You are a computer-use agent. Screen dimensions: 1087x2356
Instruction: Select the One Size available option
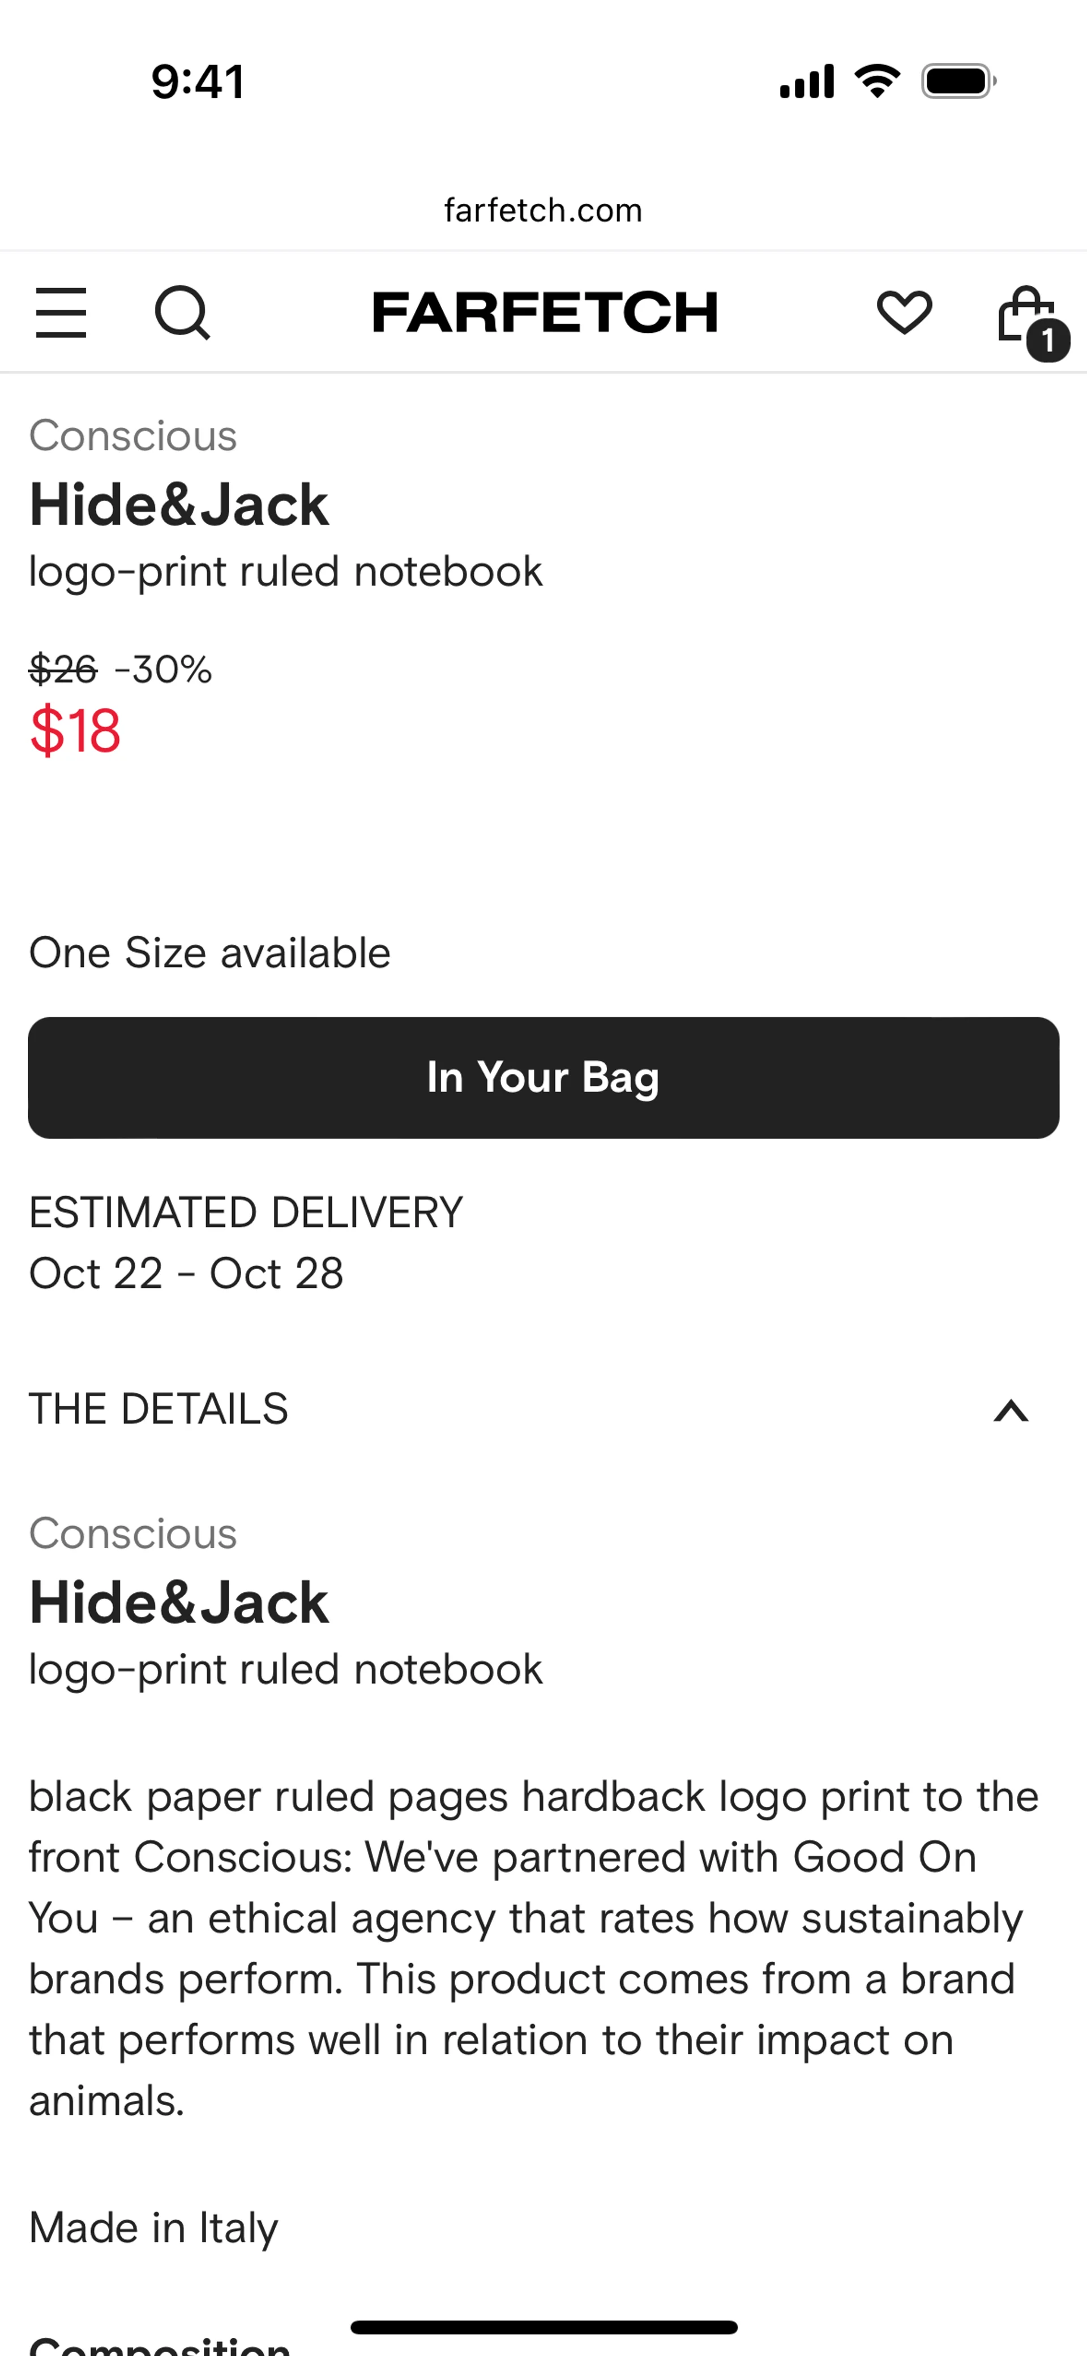209,953
